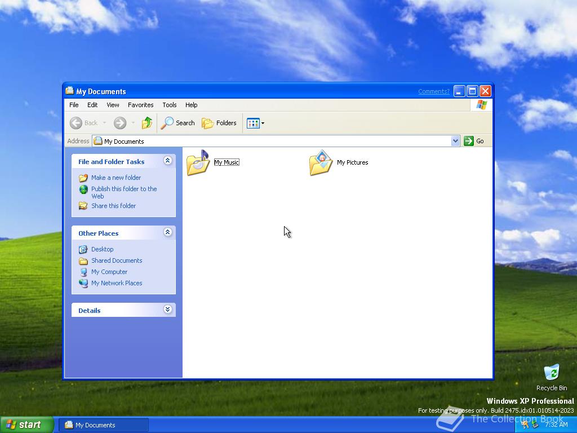This screenshot has width=577, height=433.
Task: Open the Favorites menu
Action: pos(140,105)
